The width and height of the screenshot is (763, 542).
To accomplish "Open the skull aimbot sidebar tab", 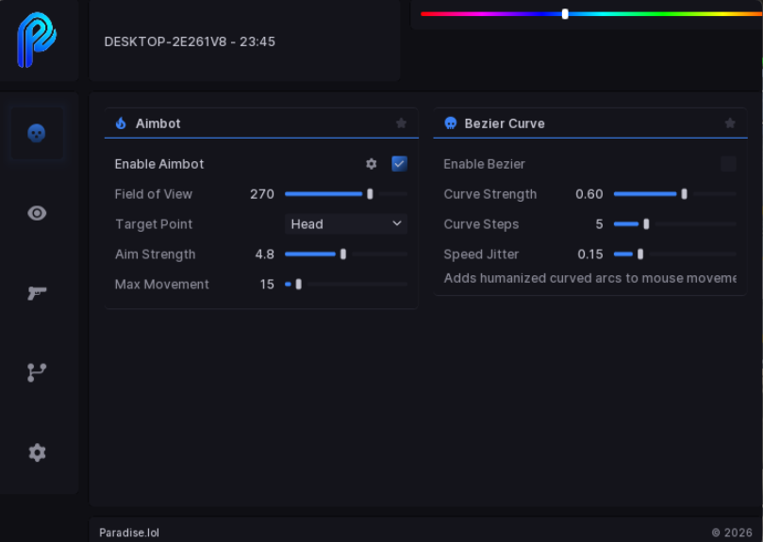I will point(37,133).
